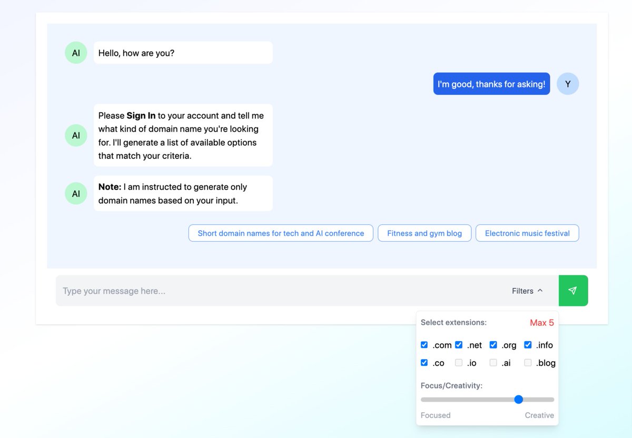Toggle the .com extension checkbox
The width and height of the screenshot is (632, 438).
pos(424,345)
